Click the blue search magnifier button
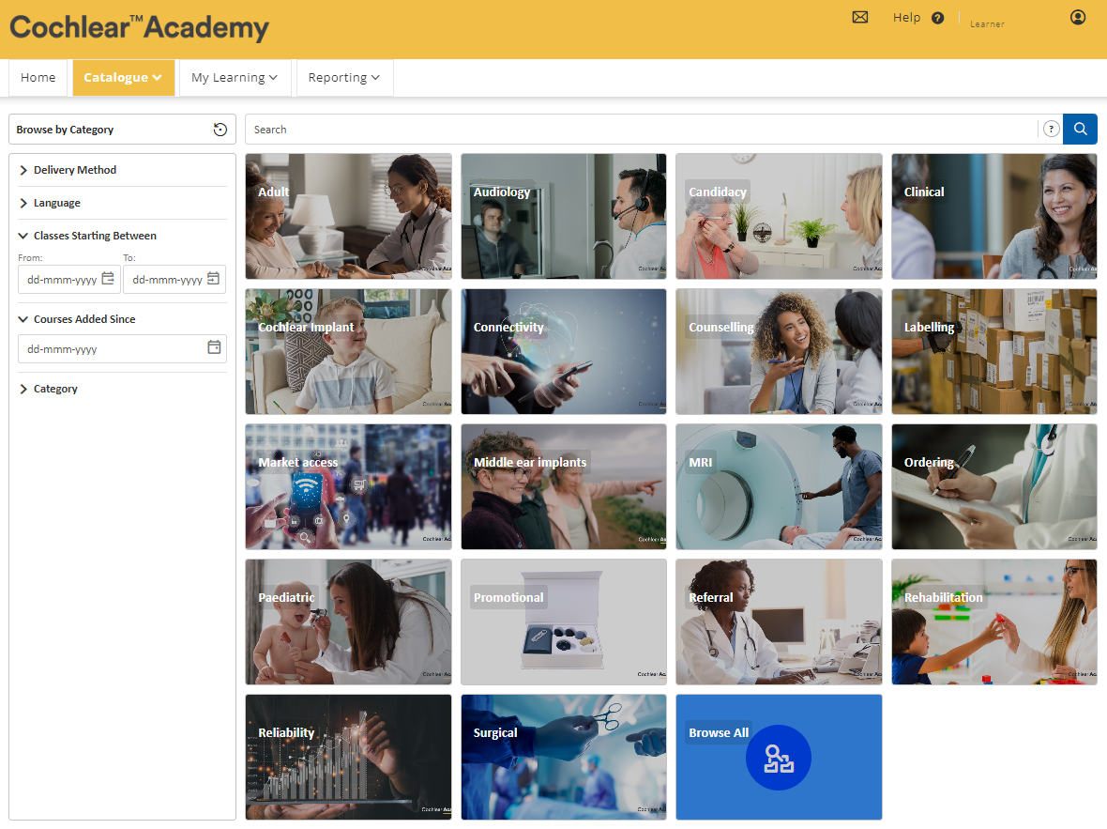Screen dimensions: 1107x829 coord(1080,129)
